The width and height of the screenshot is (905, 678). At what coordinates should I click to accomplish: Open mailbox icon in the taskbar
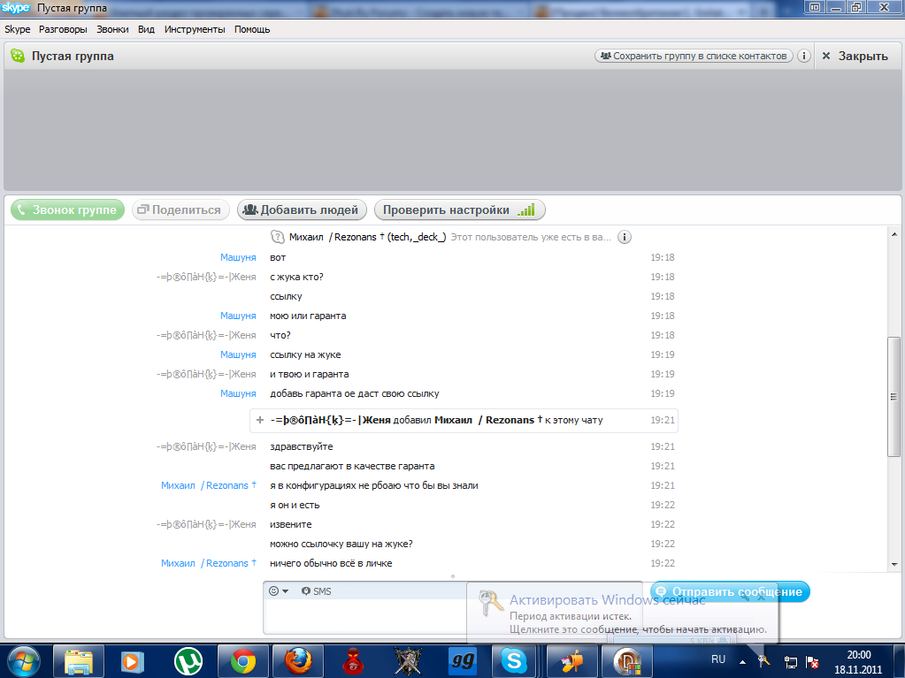pyautogui.click(x=572, y=661)
